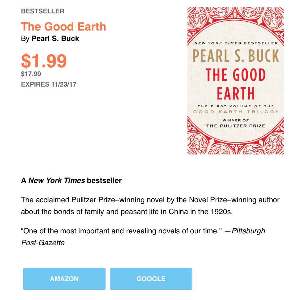This screenshot has height=300, width=300.
Task: Click the "A New York Times bestseller" heading
Action: 71,181
